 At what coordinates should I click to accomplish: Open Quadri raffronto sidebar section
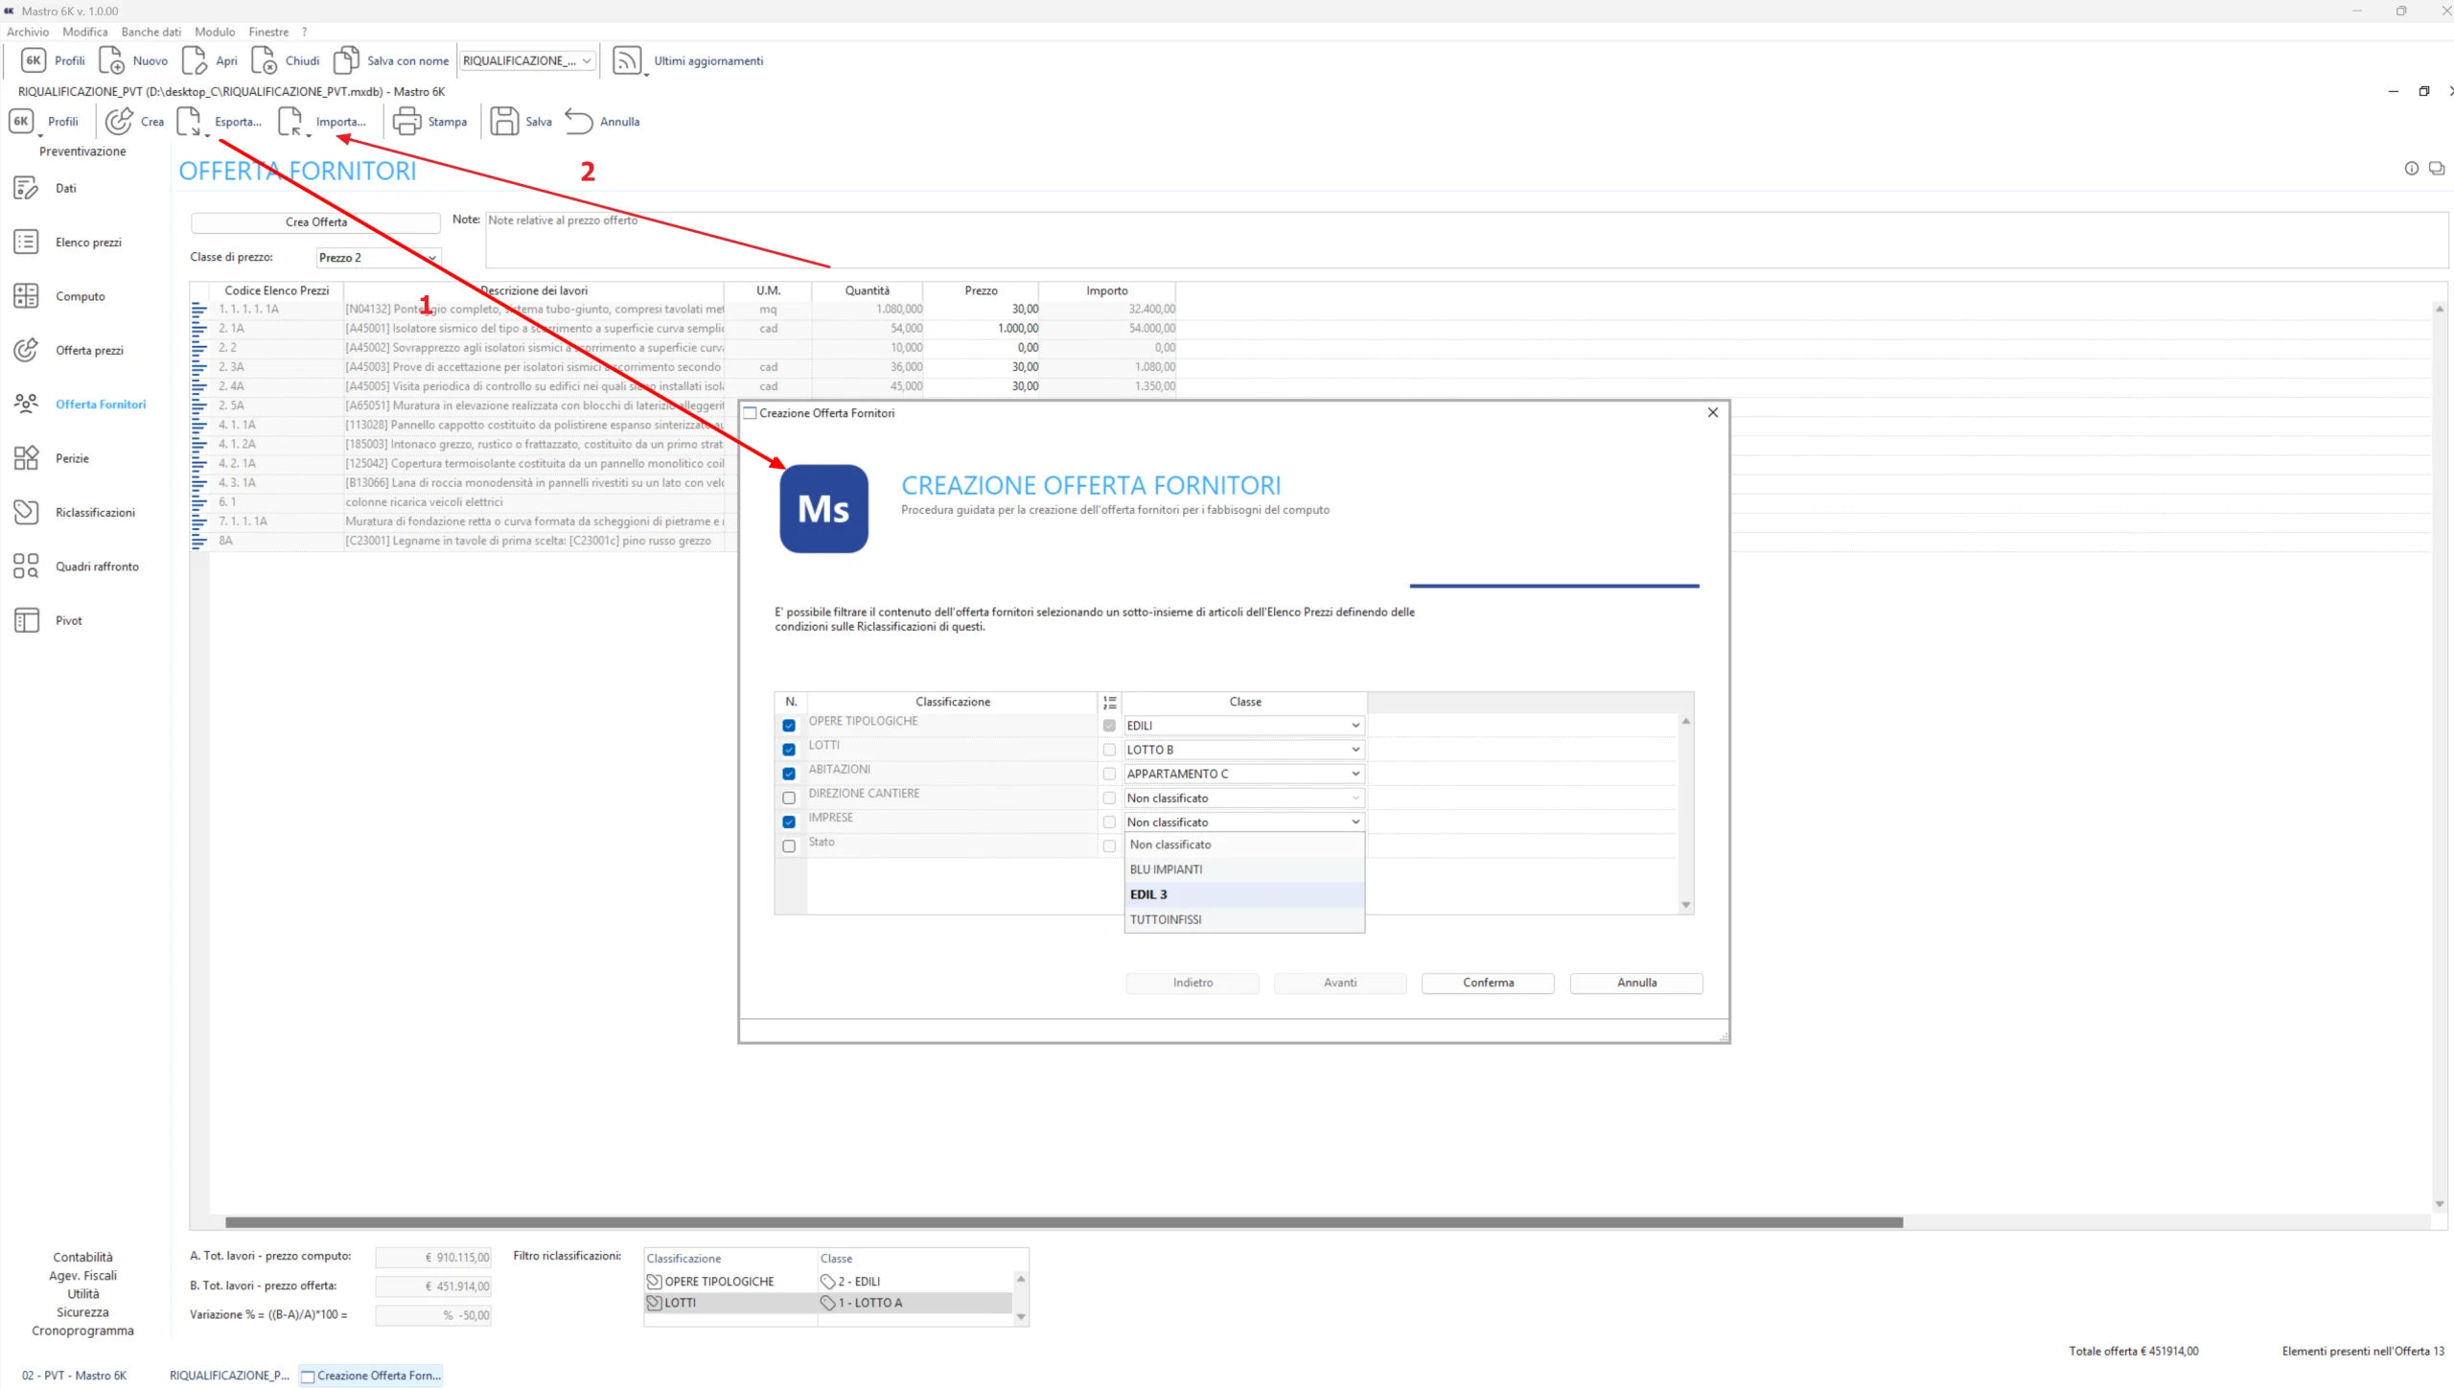click(96, 567)
